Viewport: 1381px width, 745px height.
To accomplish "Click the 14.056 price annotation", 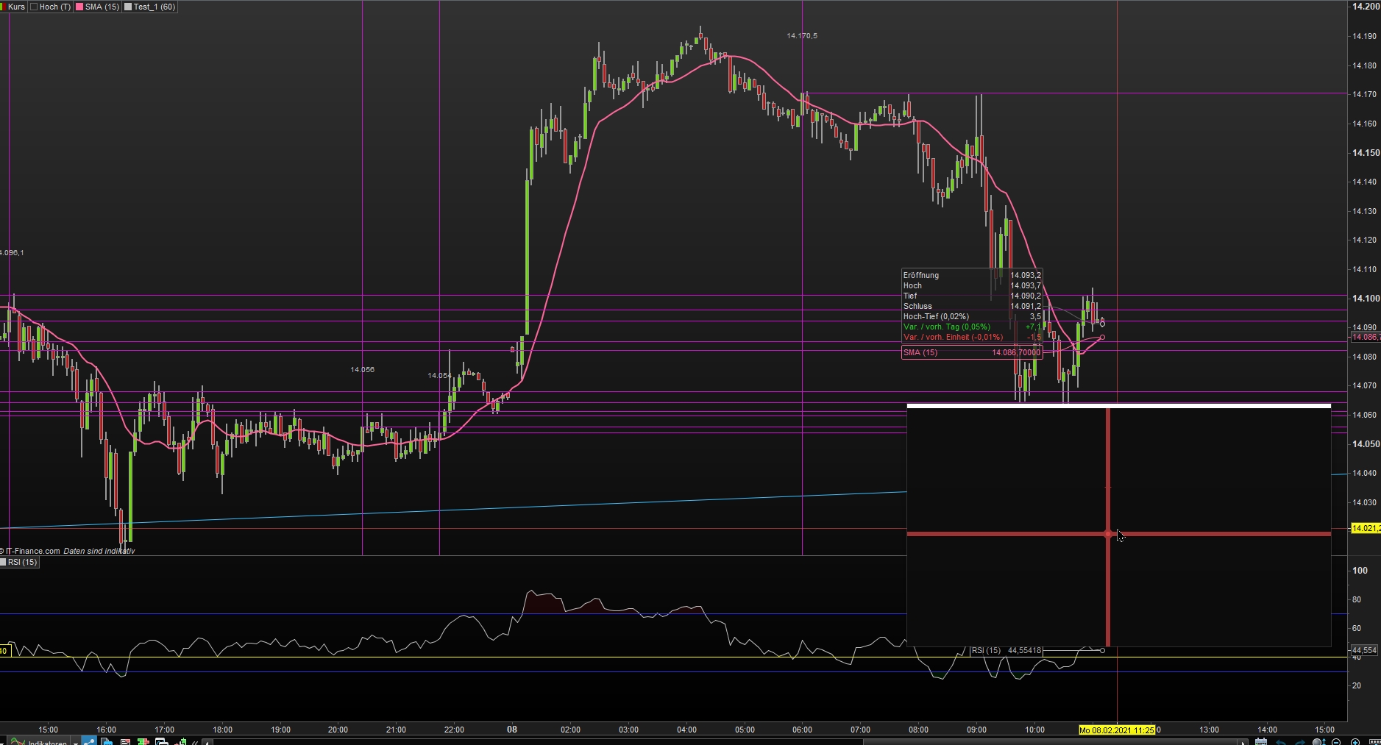I will (x=363, y=369).
